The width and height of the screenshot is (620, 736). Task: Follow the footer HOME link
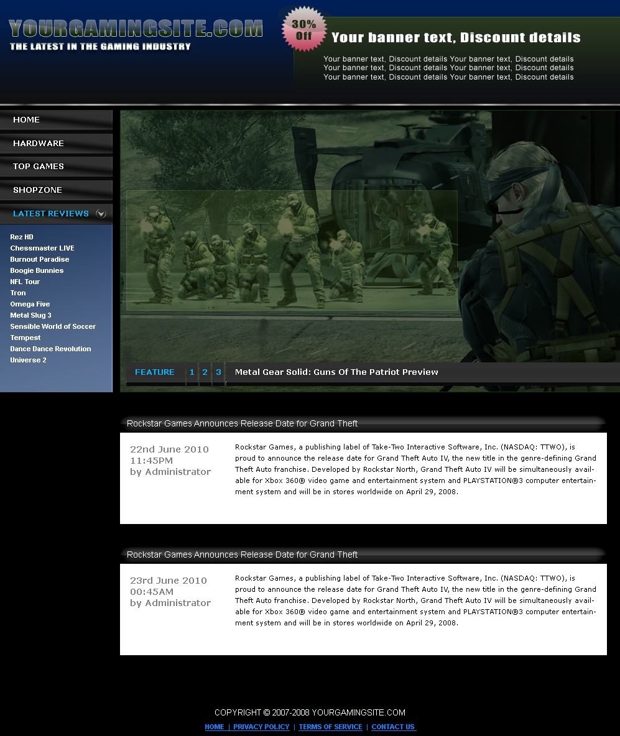coord(214,727)
